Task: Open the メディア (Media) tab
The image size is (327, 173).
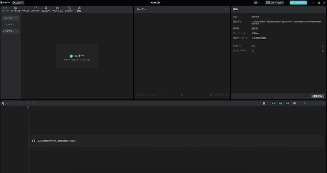Action: coord(5,9)
